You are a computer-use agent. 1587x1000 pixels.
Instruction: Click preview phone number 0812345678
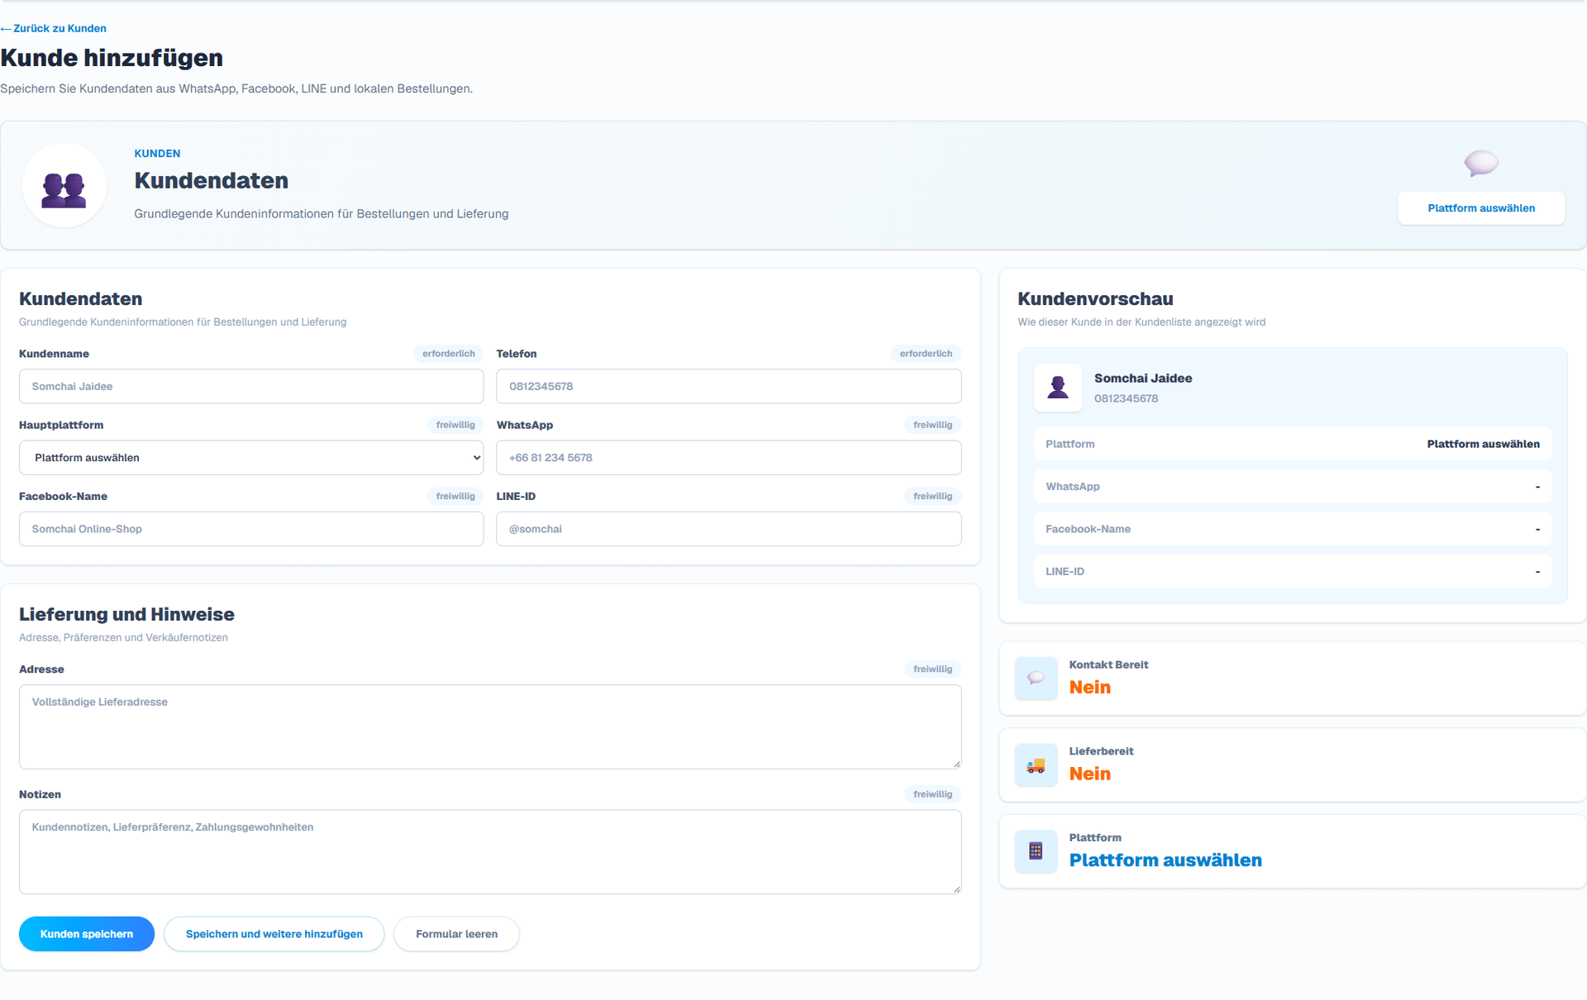click(x=1126, y=398)
